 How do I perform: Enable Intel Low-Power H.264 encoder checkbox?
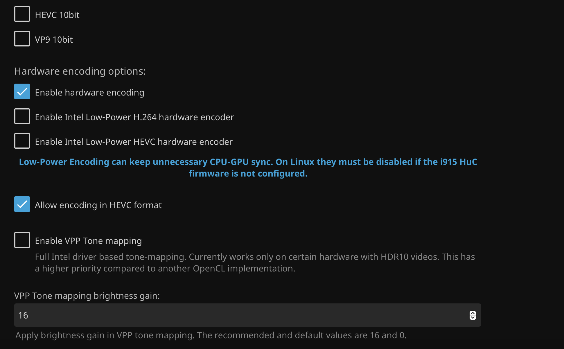pos(22,116)
